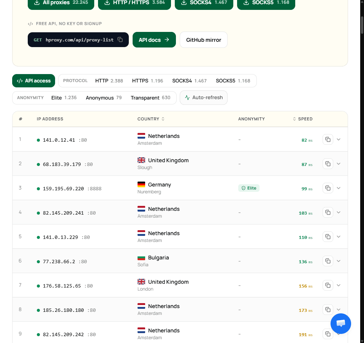Click Bulgaria country label
Screen dimensions: 364x343
pos(158,258)
